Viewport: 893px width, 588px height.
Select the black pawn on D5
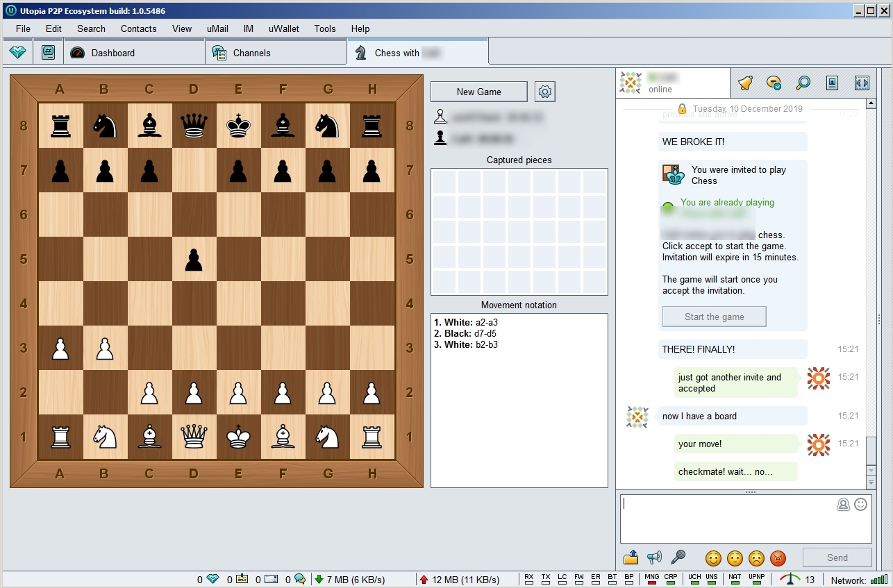point(194,259)
